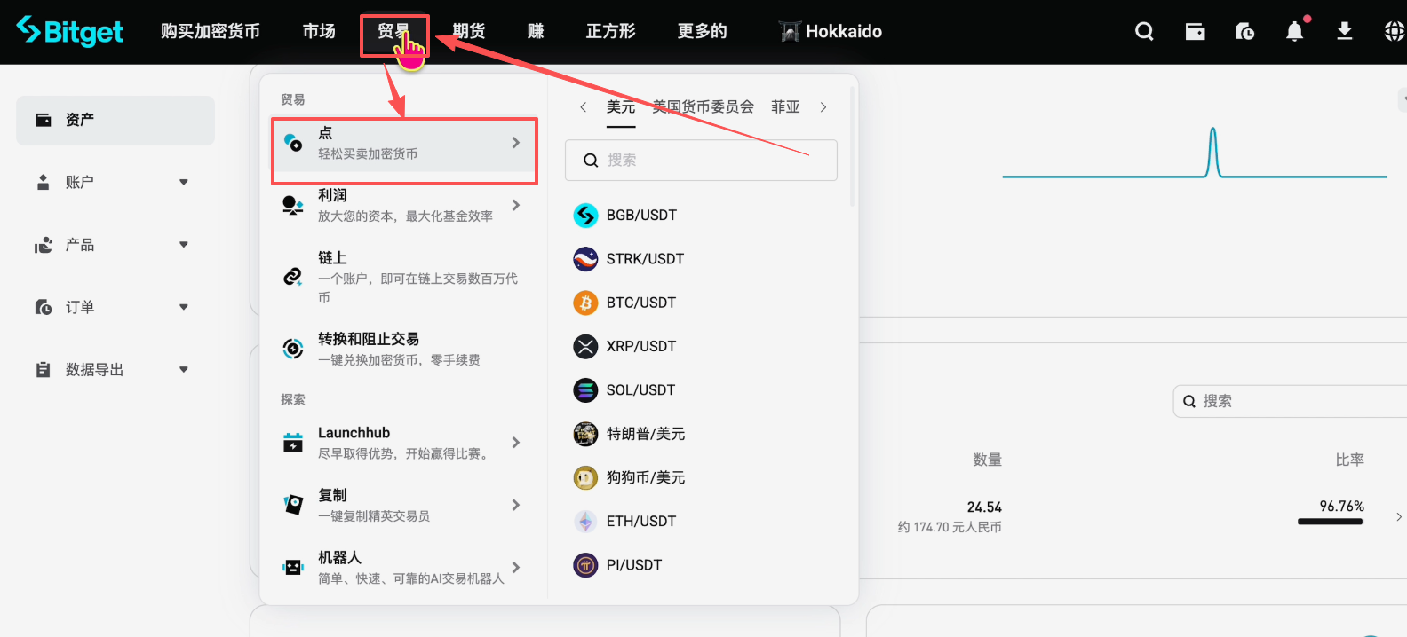
Task: Select 资产 in the left sidebar
Action: pos(115,121)
